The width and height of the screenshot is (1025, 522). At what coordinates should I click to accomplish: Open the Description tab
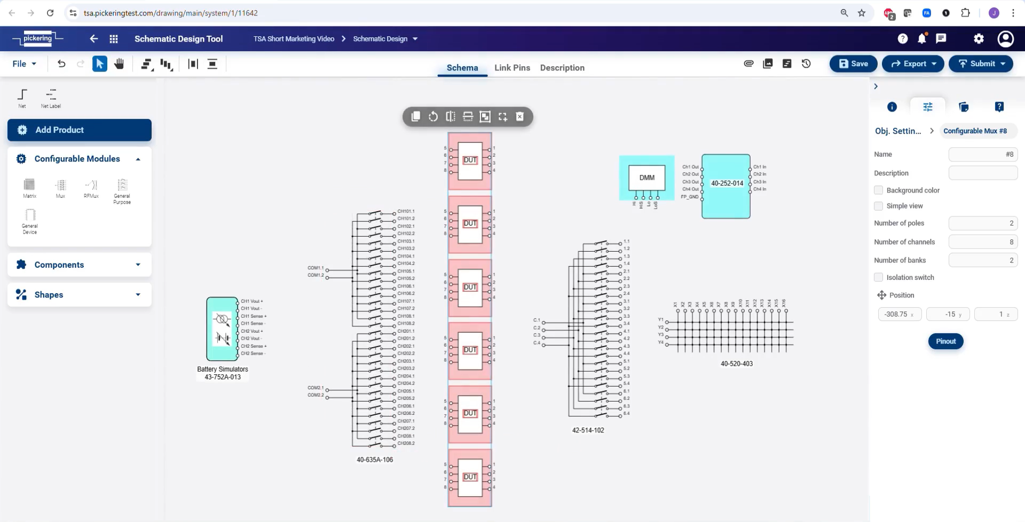(562, 68)
